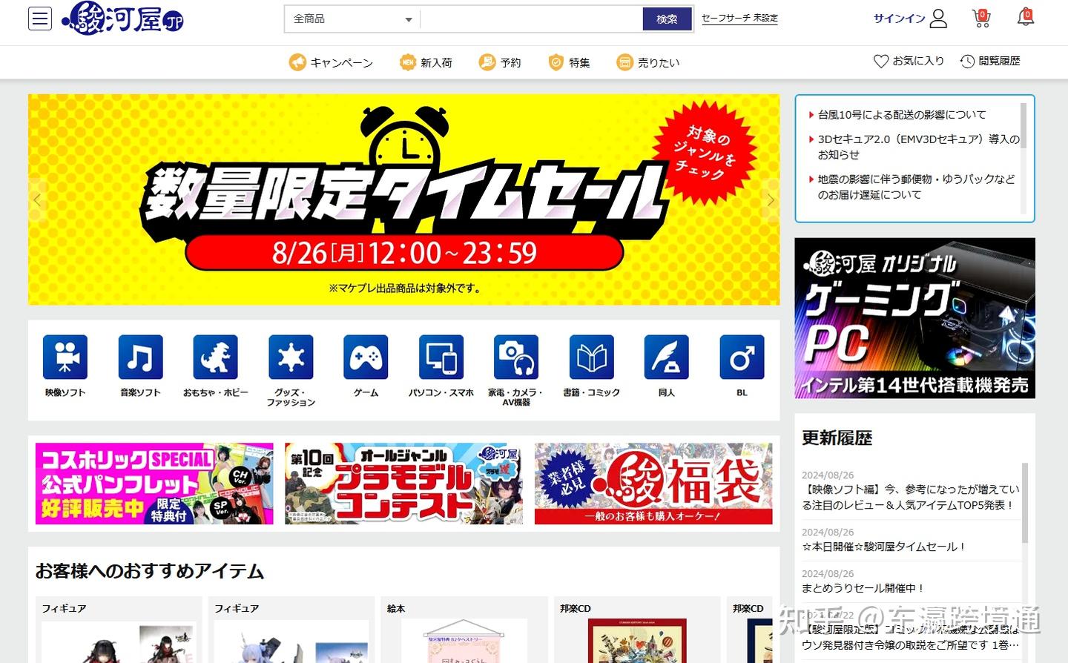
Task: Open 3Dセキュア2.0 導入のお知らせ notice
Action: pos(918,147)
